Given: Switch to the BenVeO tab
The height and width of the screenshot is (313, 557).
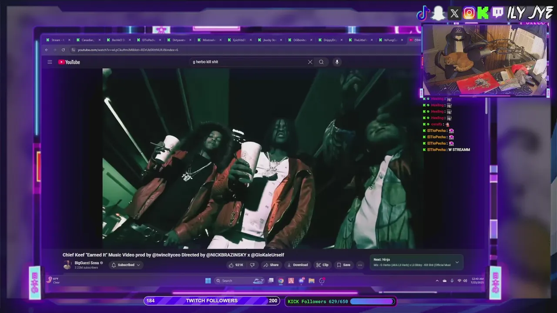Looking at the screenshot, I should pyautogui.click(x=118, y=40).
